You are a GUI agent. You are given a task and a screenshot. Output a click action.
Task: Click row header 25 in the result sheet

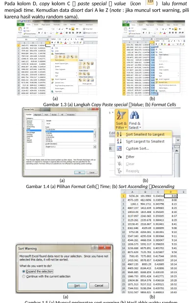[x=124, y=292]
